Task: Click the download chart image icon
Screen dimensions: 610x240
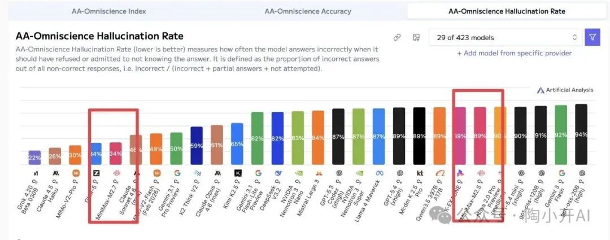Action: pos(416,37)
